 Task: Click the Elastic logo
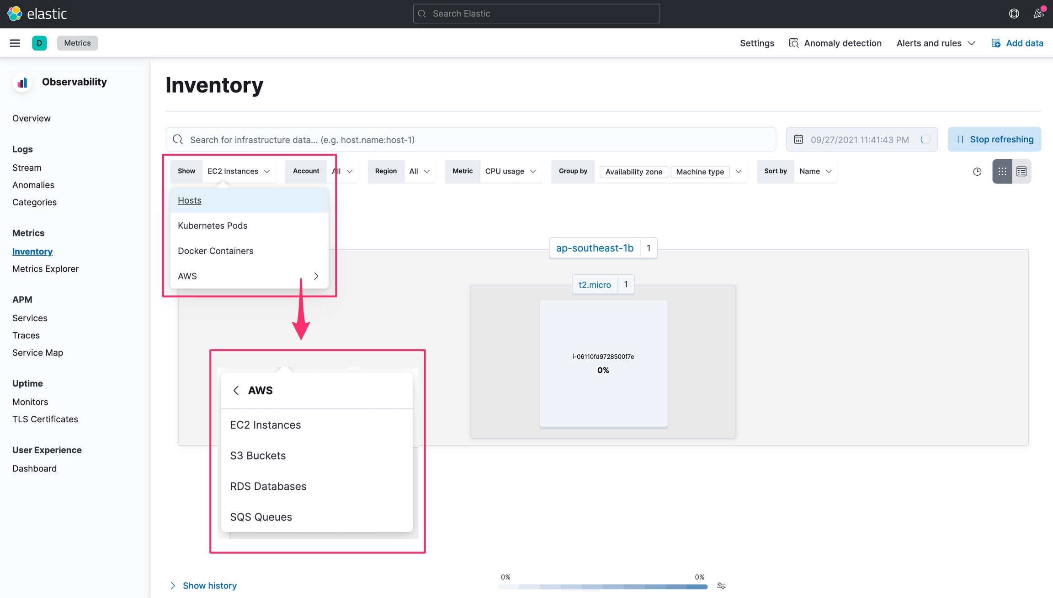[x=37, y=14]
